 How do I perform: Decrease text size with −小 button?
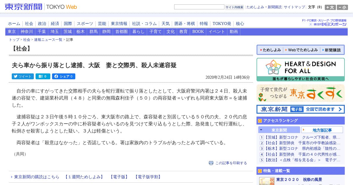pos(342,7)
